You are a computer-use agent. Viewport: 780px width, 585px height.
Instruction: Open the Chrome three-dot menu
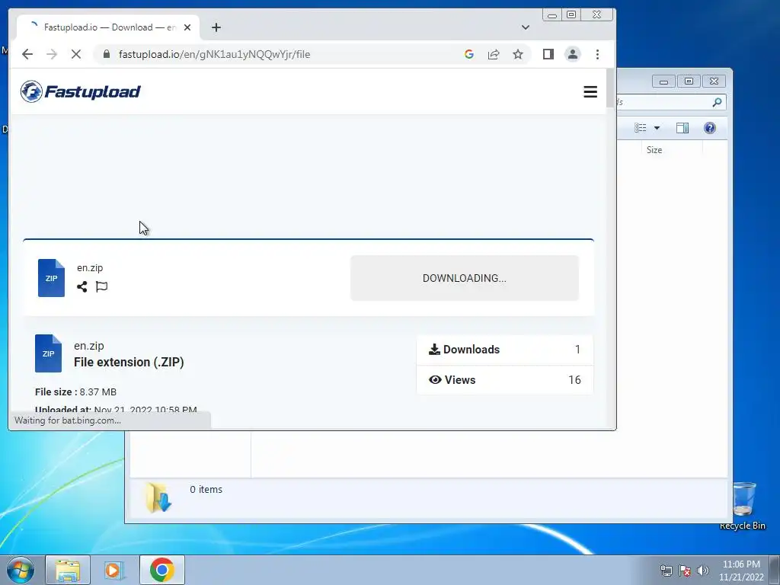[597, 54]
